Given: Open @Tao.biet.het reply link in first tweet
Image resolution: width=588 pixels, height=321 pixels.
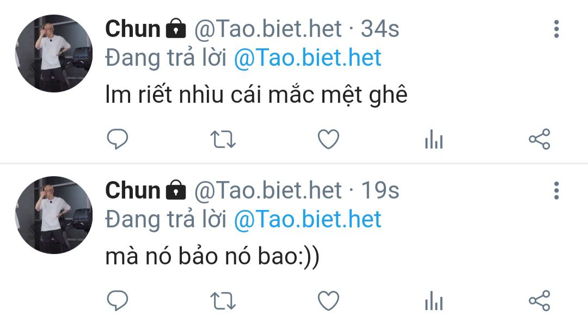Looking at the screenshot, I should (x=308, y=58).
